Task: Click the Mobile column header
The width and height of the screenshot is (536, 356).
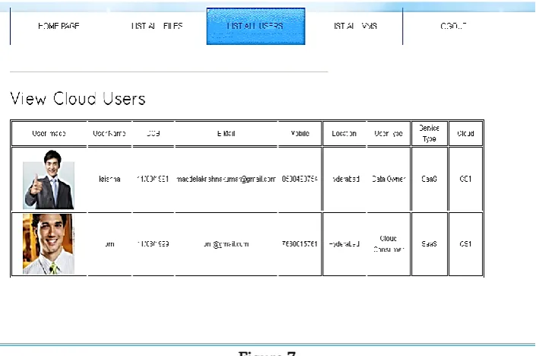Action: pyautogui.click(x=300, y=133)
